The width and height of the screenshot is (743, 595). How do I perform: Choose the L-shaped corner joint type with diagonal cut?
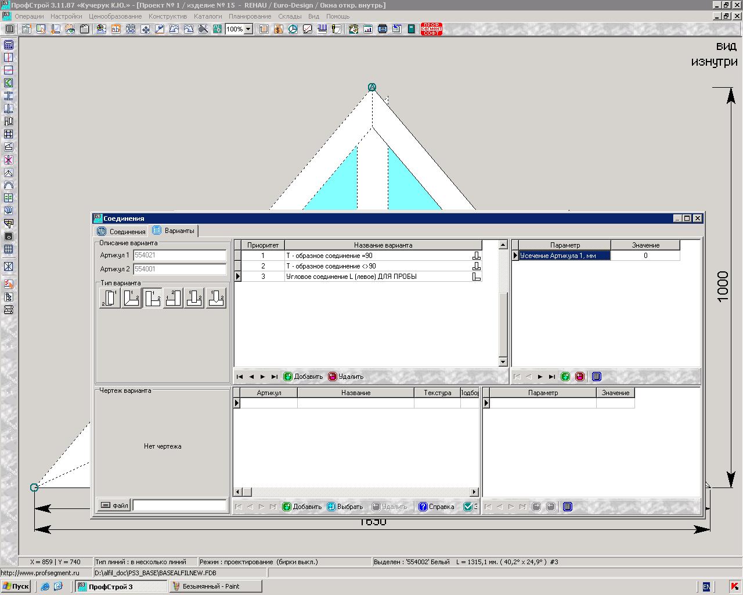131,298
